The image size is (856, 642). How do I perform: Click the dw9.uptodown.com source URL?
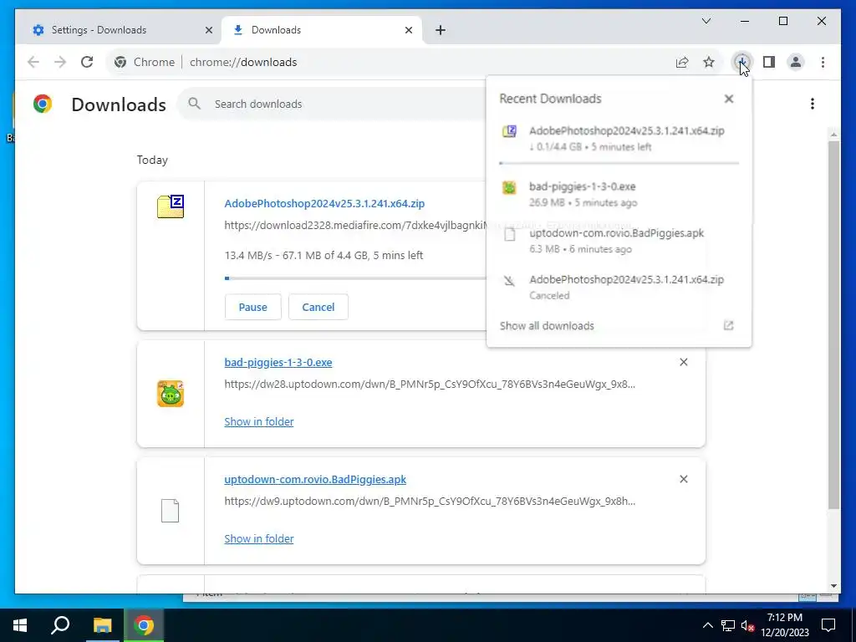click(430, 502)
